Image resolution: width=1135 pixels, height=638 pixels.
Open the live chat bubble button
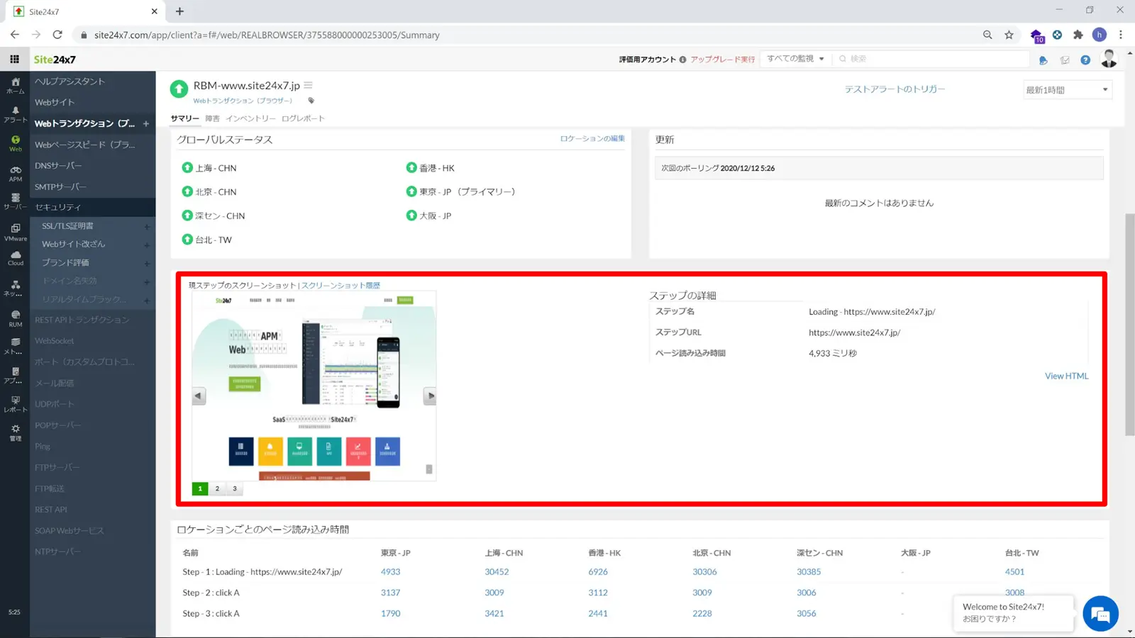click(x=1100, y=614)
